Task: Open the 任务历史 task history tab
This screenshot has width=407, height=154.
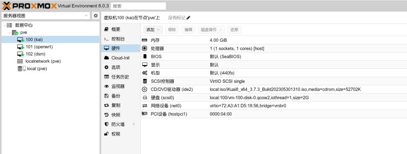Action: 121,77
